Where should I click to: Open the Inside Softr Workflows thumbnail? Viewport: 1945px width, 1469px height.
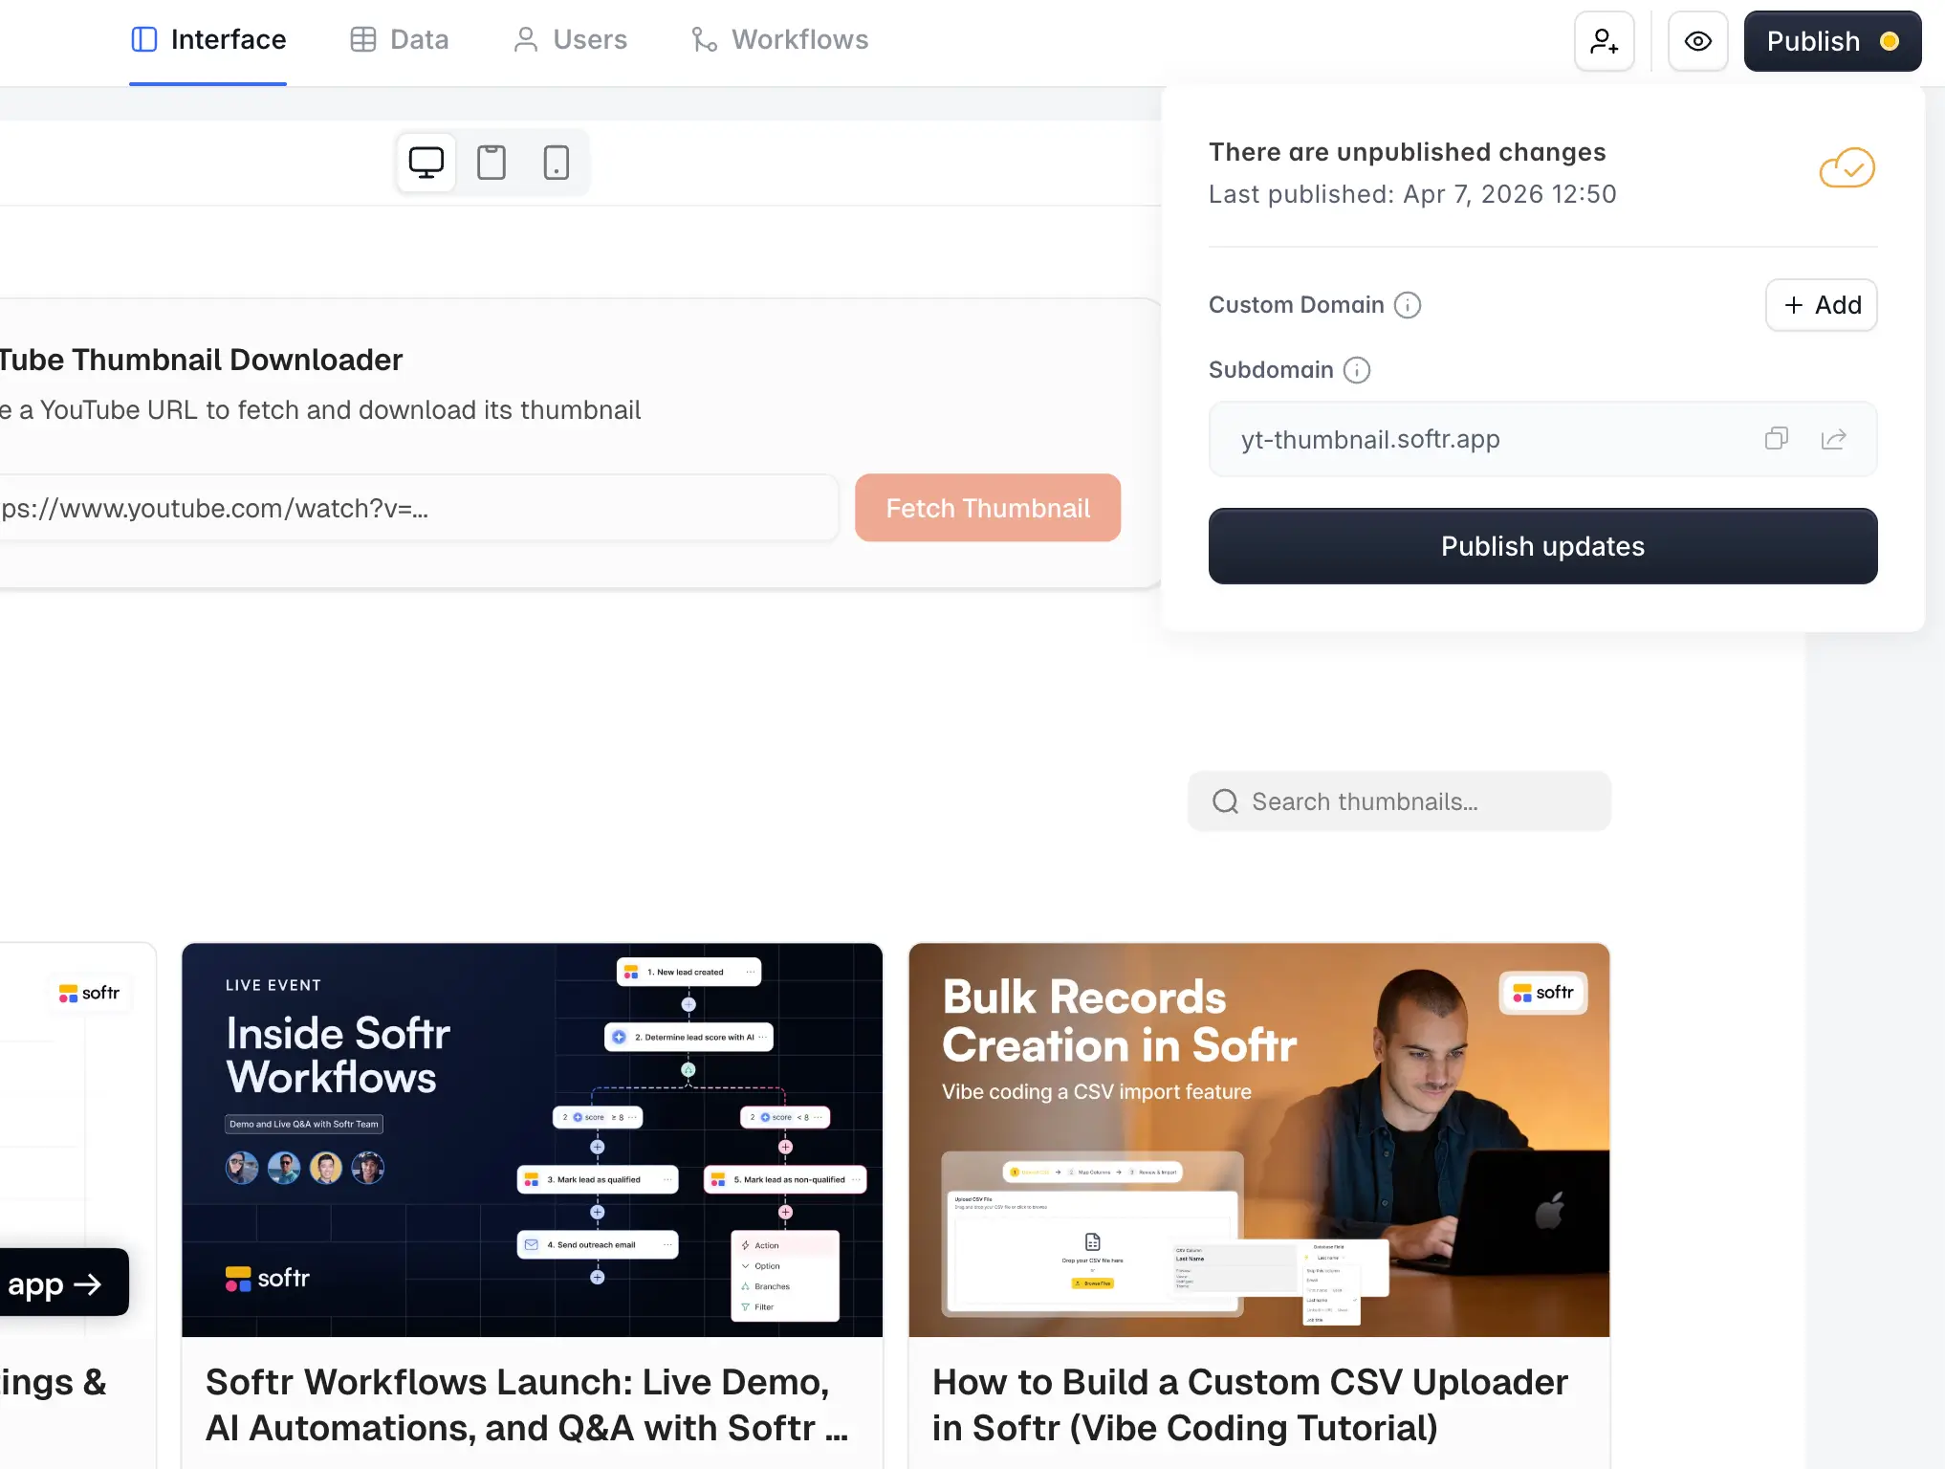[x=532, y=1140]
